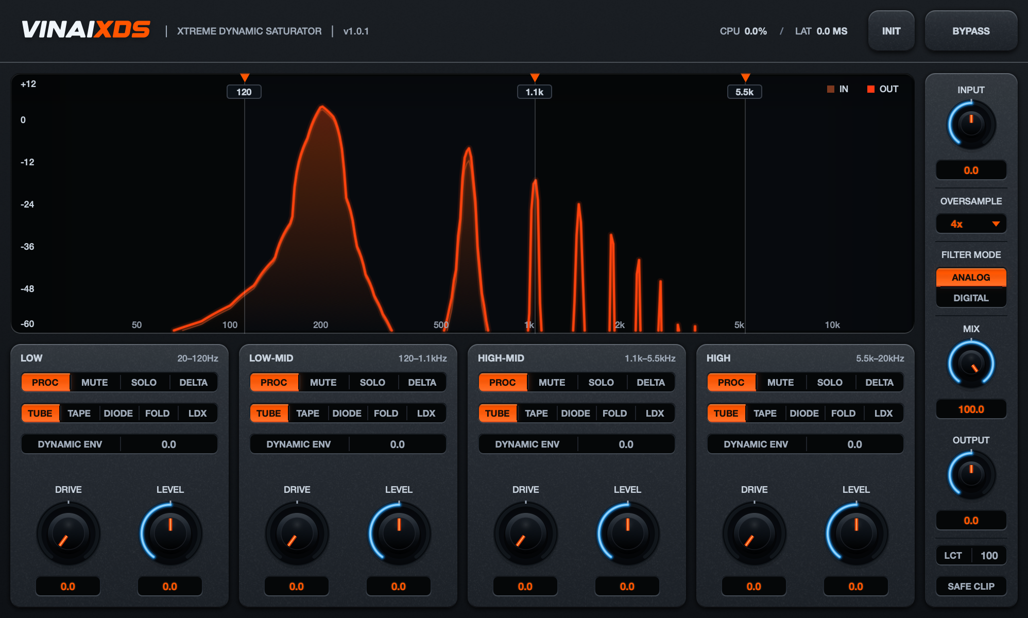
Task: Select DIODE mode on HIGH band
Action: (x=804, y=413)
